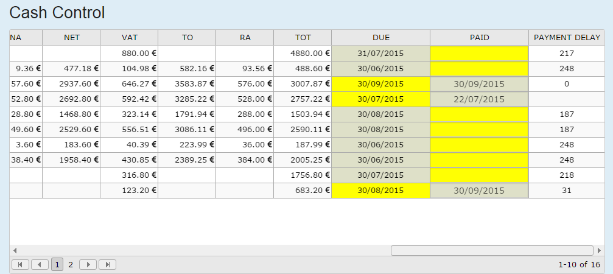Click the PAID date 22/07/2015 cell
This screenshot has width=613, height=274.
[479, 99]
